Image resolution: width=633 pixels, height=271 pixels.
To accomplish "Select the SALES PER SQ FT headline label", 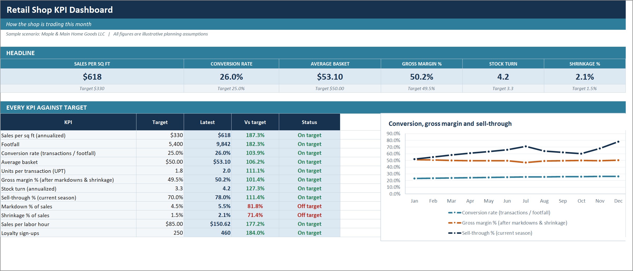I will [x=92, y=64].
